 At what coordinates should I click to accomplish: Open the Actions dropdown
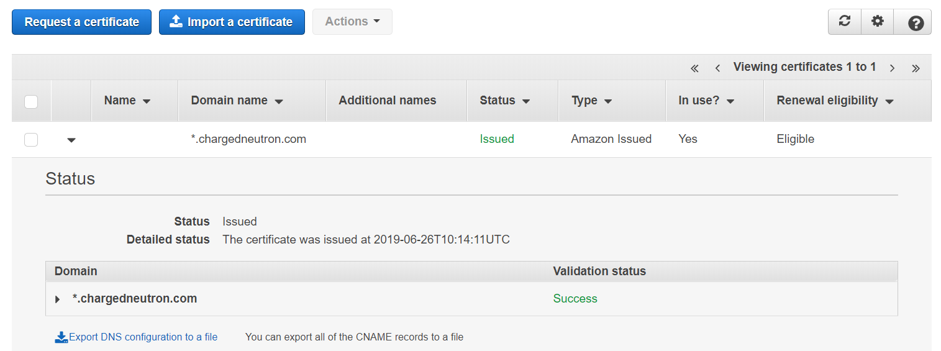point(352,22)
